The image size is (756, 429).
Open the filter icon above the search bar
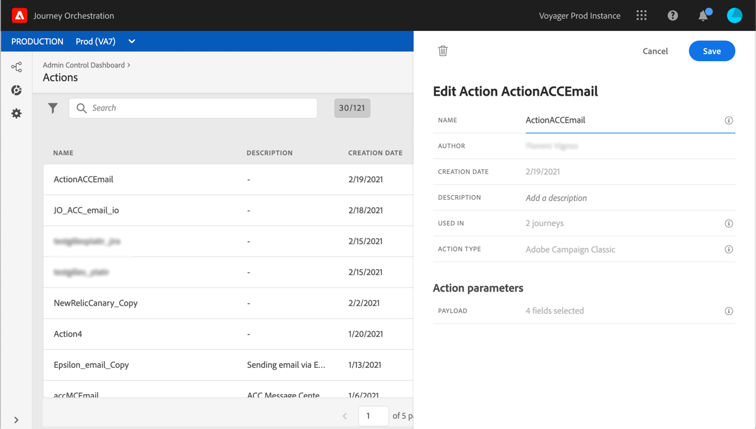pyautogui.click(x=53, y=108)
